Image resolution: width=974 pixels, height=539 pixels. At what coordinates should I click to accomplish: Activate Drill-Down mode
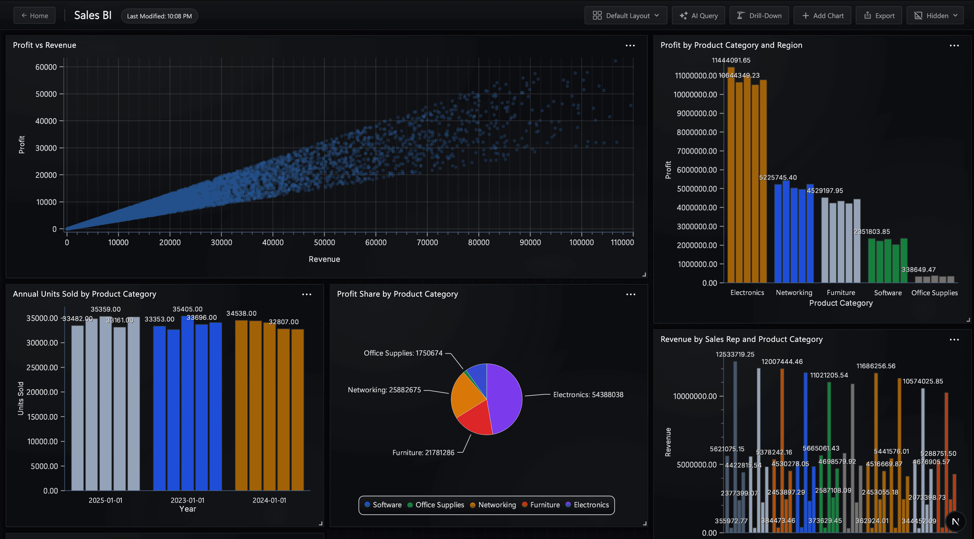point(759,16)
